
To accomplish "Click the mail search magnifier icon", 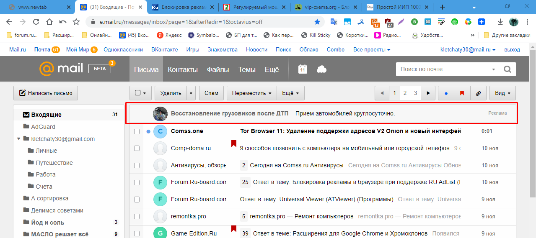I will tap(507, 69).
